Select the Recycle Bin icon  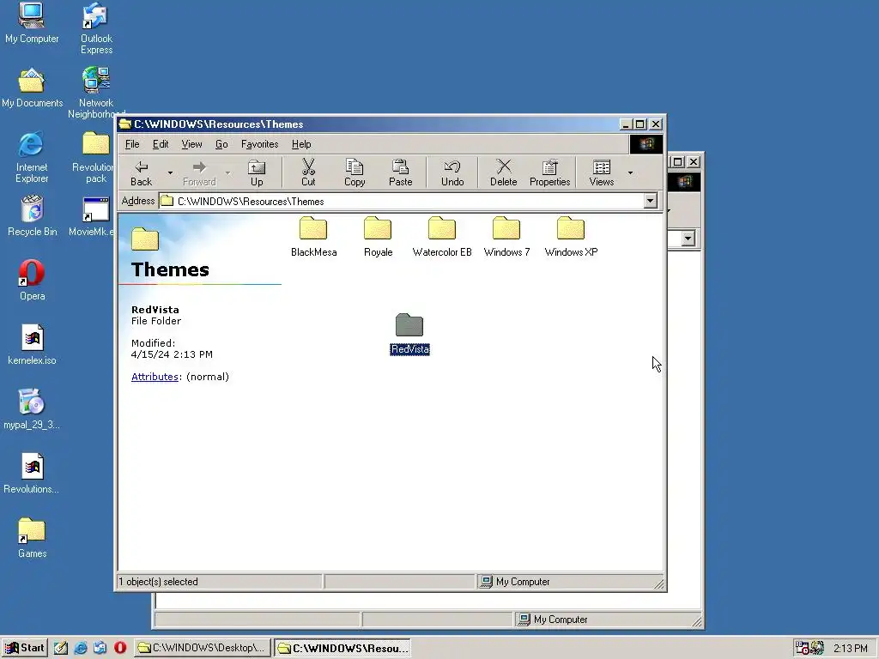32,215
